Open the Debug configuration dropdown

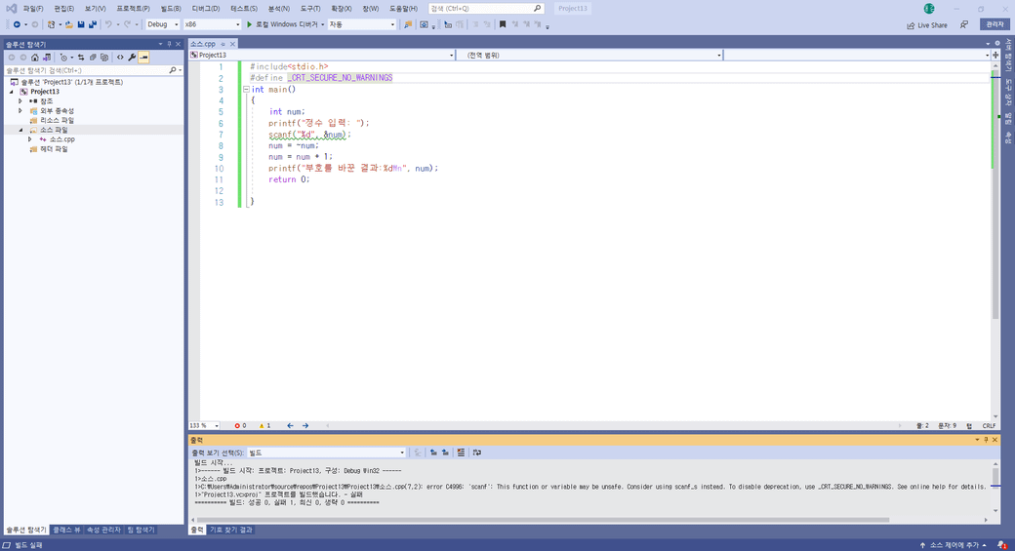[162, 24]
